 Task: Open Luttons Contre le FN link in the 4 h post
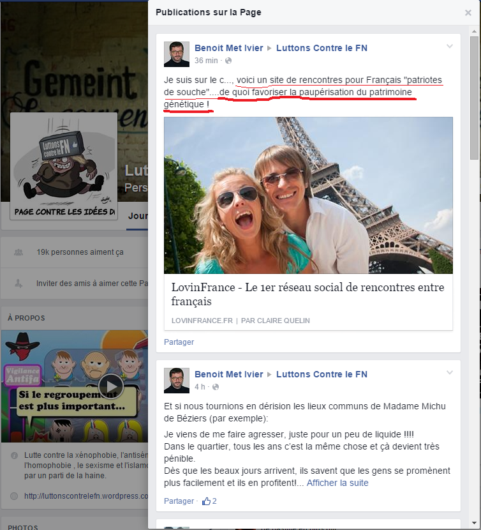click(322, 374)
